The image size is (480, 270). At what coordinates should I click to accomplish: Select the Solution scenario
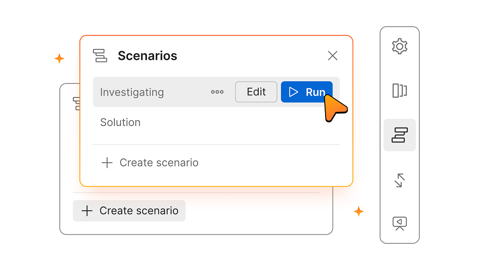pyautogui.click(x=120, y=122)
